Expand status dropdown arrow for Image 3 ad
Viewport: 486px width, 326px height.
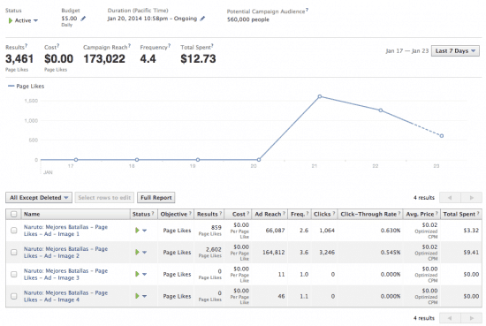pyautogui.click(x=144, y=274)
